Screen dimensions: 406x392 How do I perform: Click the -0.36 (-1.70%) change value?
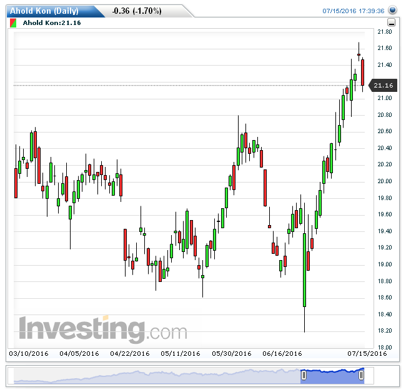click(x=137, y=11)
